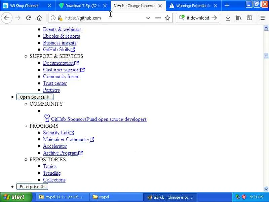
Task: Open the Trust center link
Action: pyautogui.click(x=55, y=83)
